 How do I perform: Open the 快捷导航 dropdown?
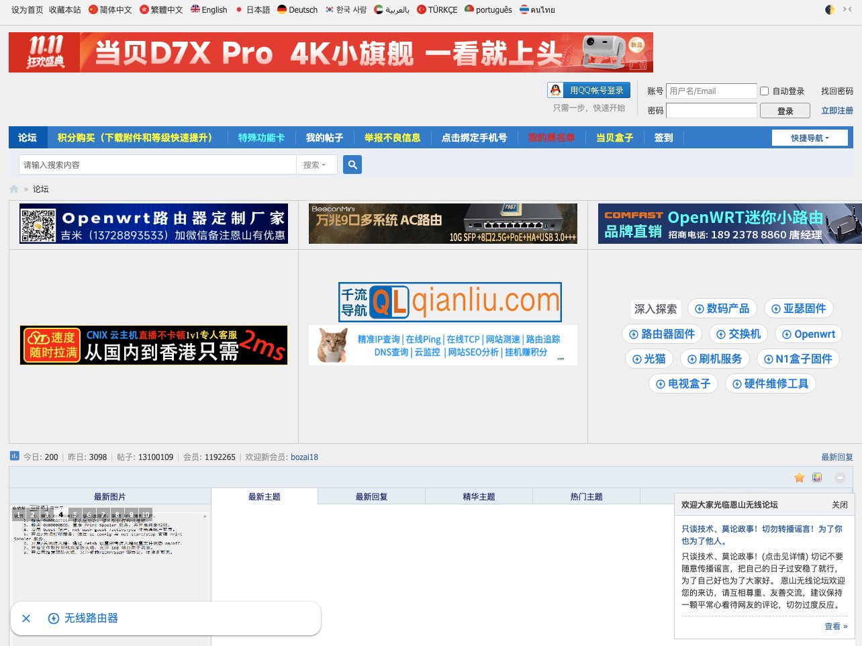(810, 138)
